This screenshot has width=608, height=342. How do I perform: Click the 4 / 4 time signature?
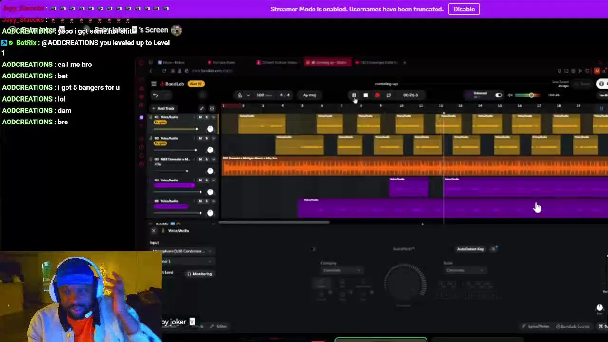[285, 95]
